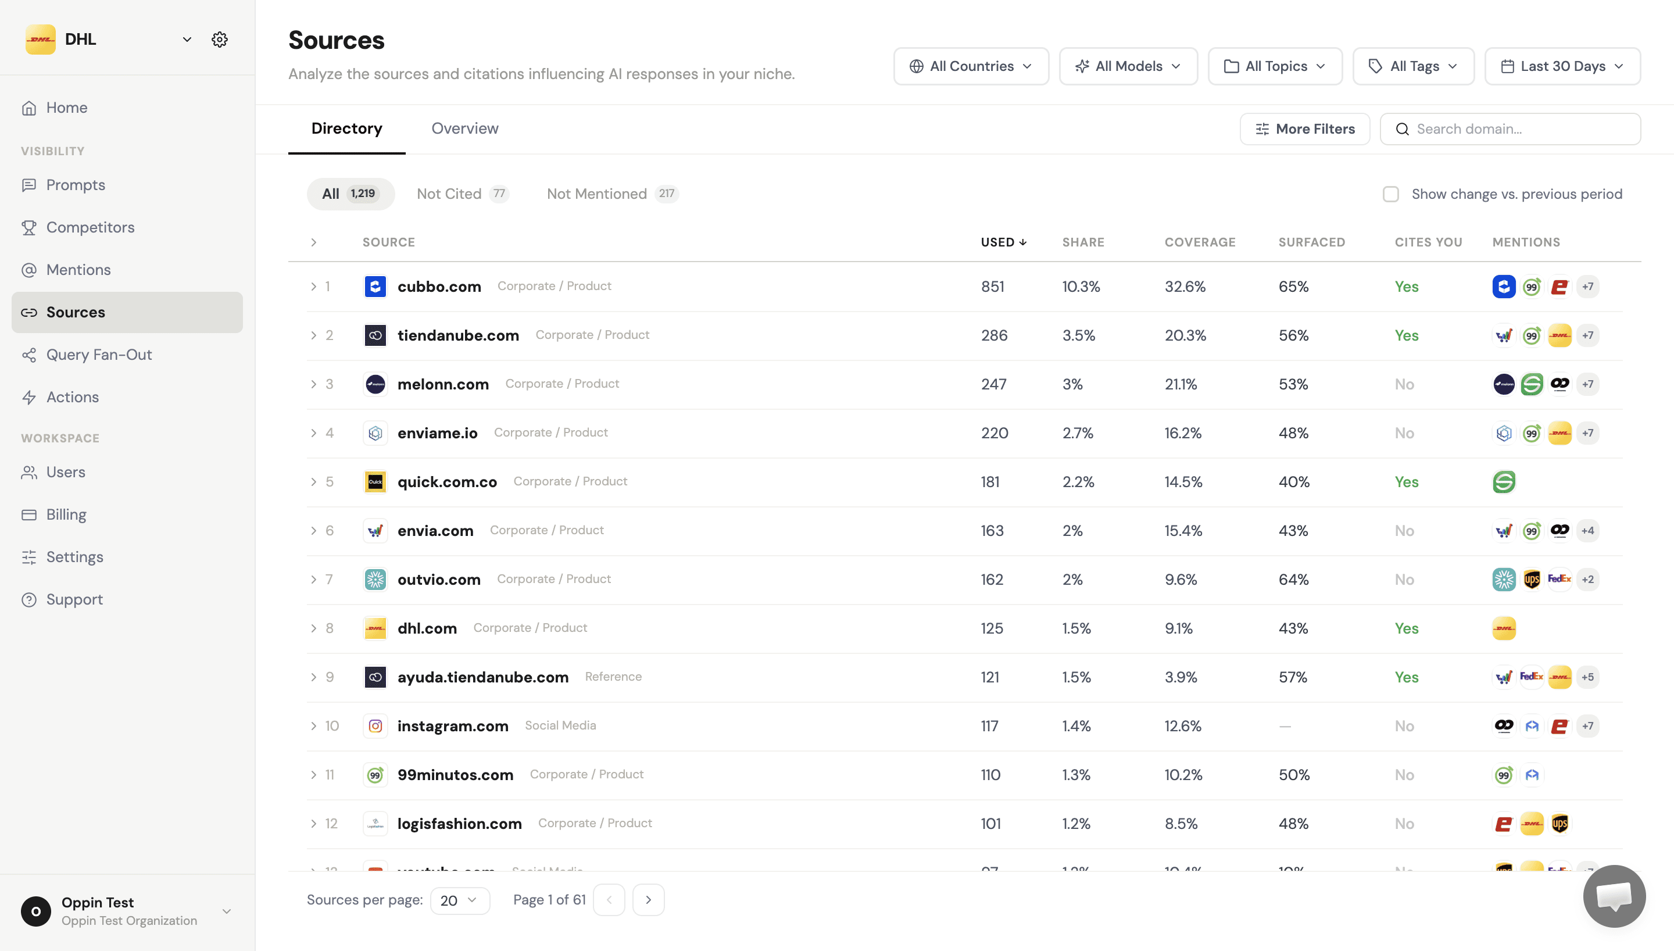Click the Oppin Test user avatar
Viewport: 1674px width, 951px height.
[36, 911]
